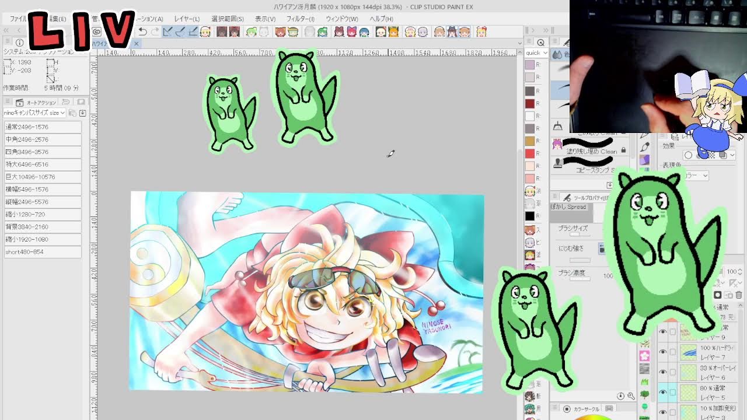Click the add sub tool download icon
Viewport: 747px width, 420px height.
coord(609,185)
